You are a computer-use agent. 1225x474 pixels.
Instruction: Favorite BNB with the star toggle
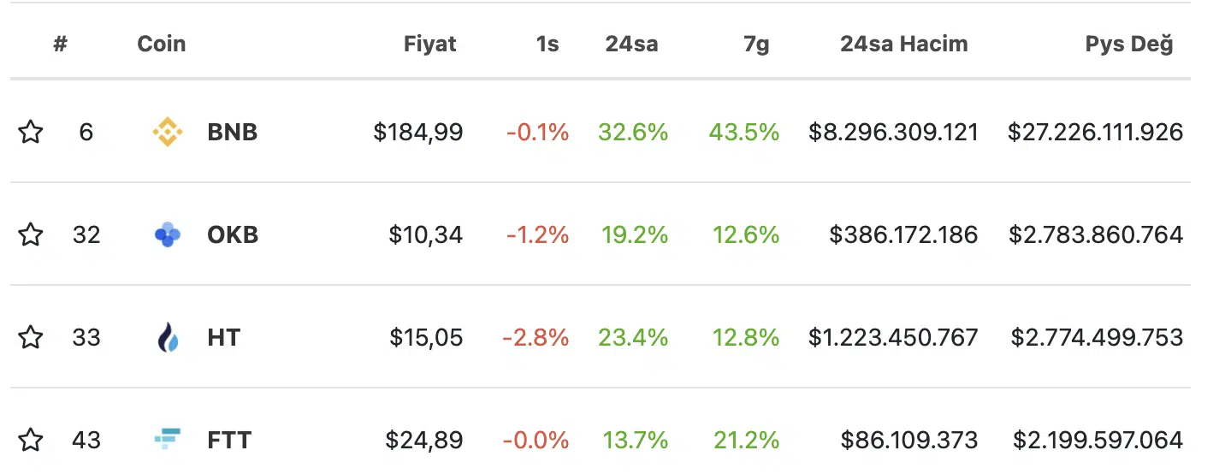[x=31, y=132]
